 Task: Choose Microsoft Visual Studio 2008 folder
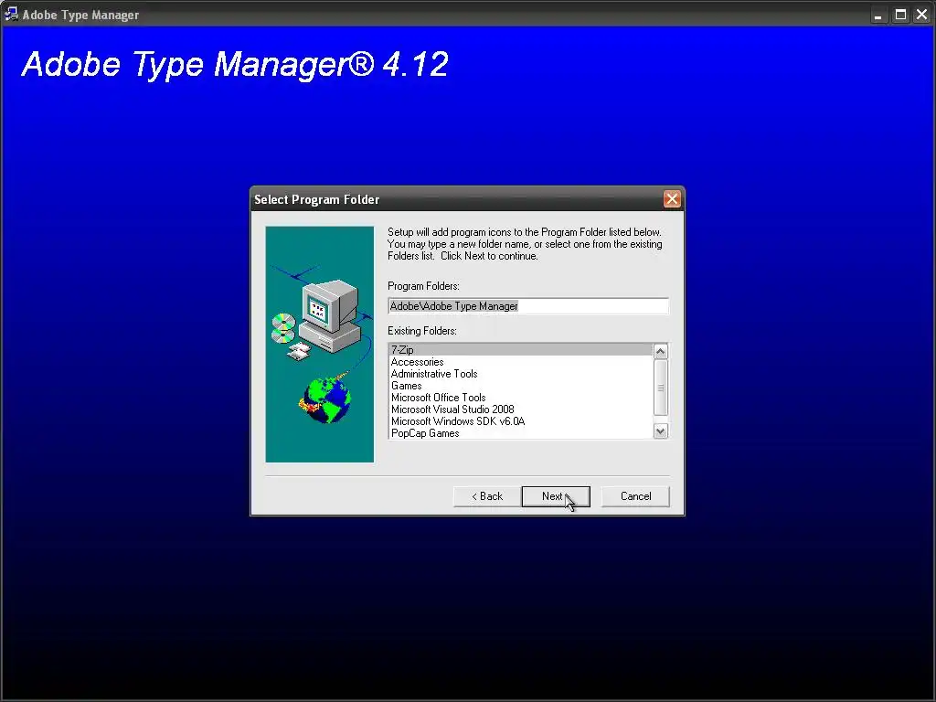click(x=520, y=409)
